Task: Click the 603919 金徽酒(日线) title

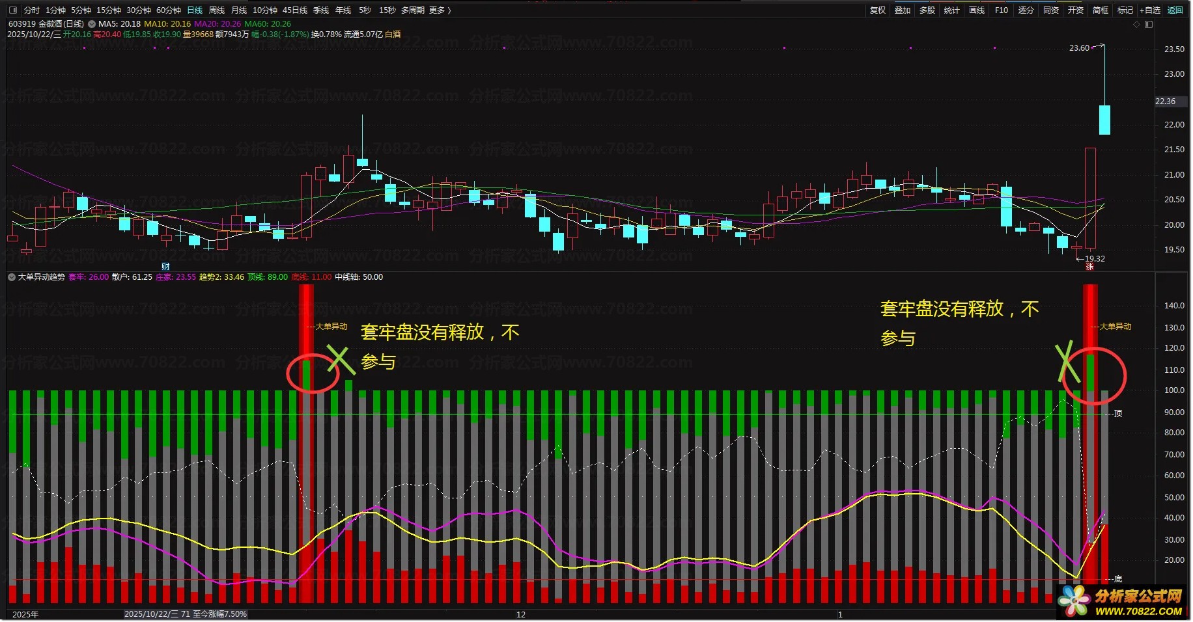Action: click(46, 24)
